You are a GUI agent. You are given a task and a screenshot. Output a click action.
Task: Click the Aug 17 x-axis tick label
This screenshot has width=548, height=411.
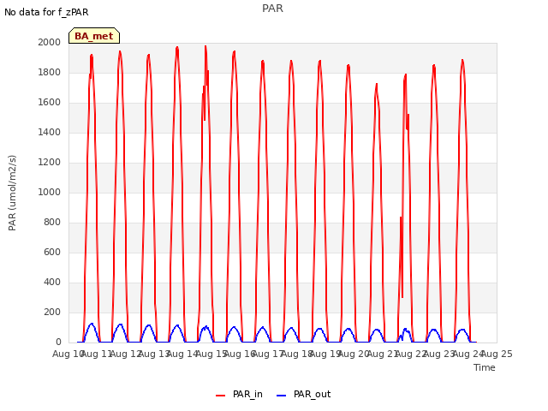click(x=268, y=354)
